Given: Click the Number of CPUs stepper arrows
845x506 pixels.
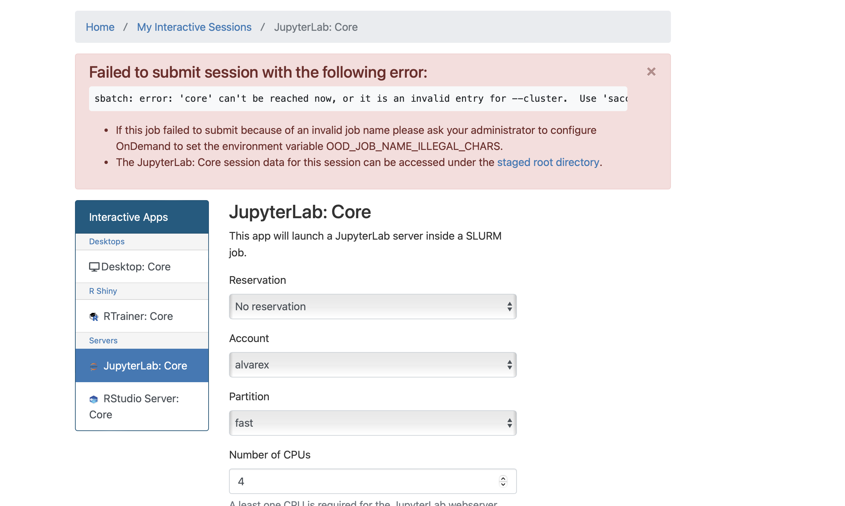Looking at the screenshot, I should (503, 482).
